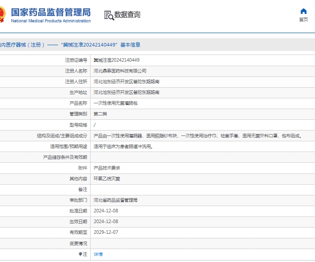Click the bullet icon beside 注

tap(80, 254)
